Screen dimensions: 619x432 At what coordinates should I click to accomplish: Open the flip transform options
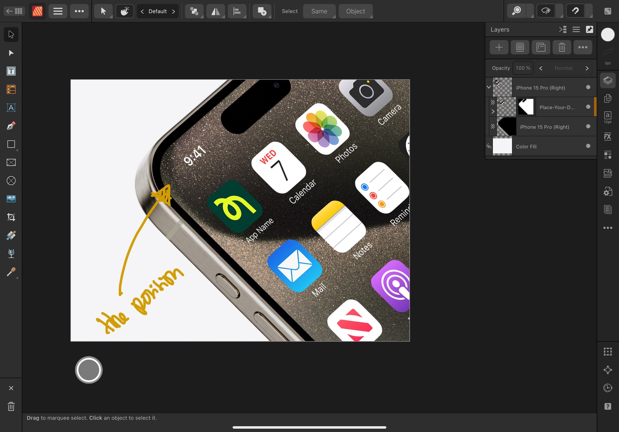[x=215, y=11]
